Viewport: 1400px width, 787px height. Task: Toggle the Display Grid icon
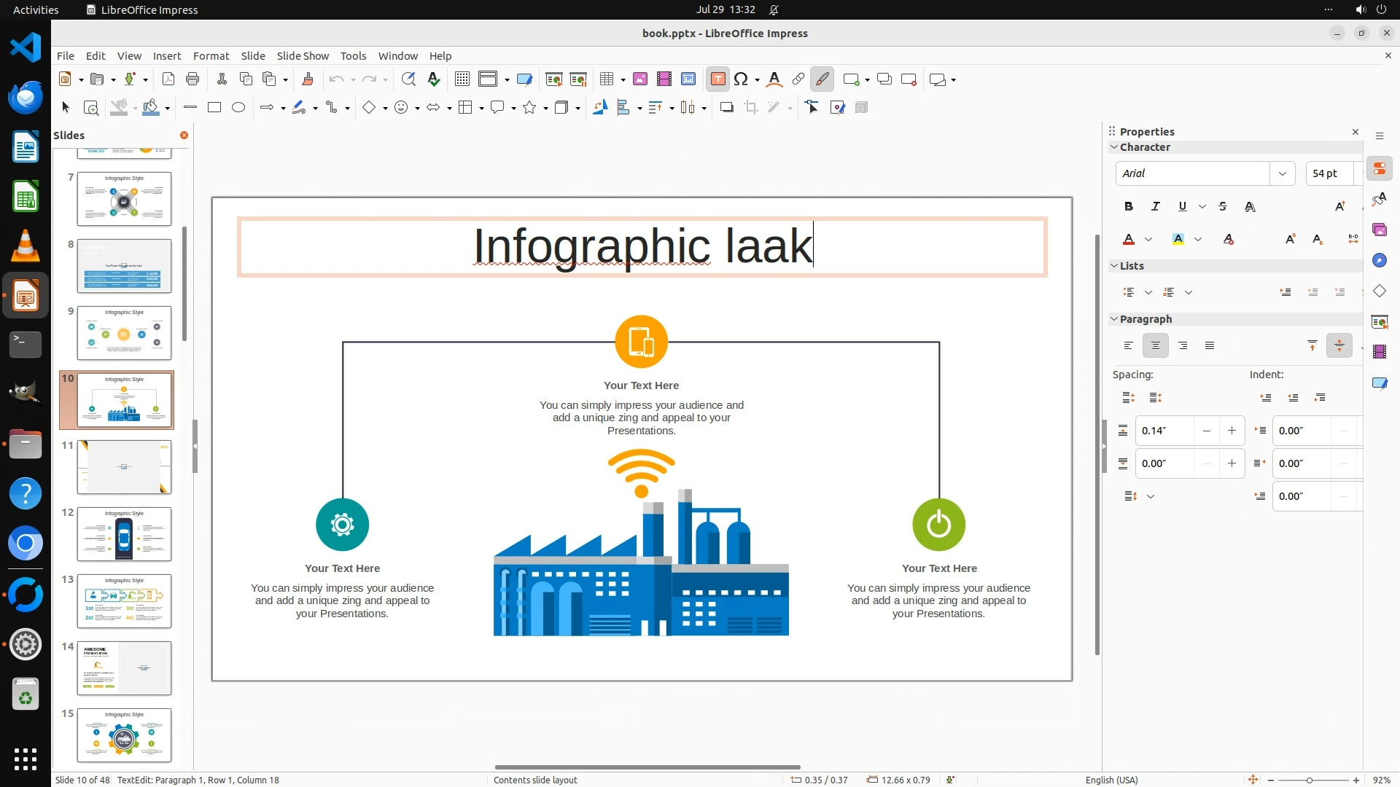click(462, 79)
